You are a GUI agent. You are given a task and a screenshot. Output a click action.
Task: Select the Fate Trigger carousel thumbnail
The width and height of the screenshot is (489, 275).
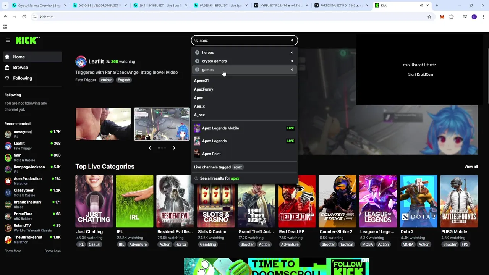[162, 124]
